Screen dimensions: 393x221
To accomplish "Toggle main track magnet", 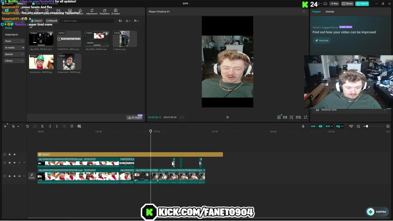I will click(313, 126).
